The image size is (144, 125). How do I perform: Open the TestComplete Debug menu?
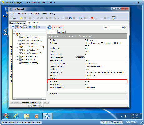tap(37, 14)
